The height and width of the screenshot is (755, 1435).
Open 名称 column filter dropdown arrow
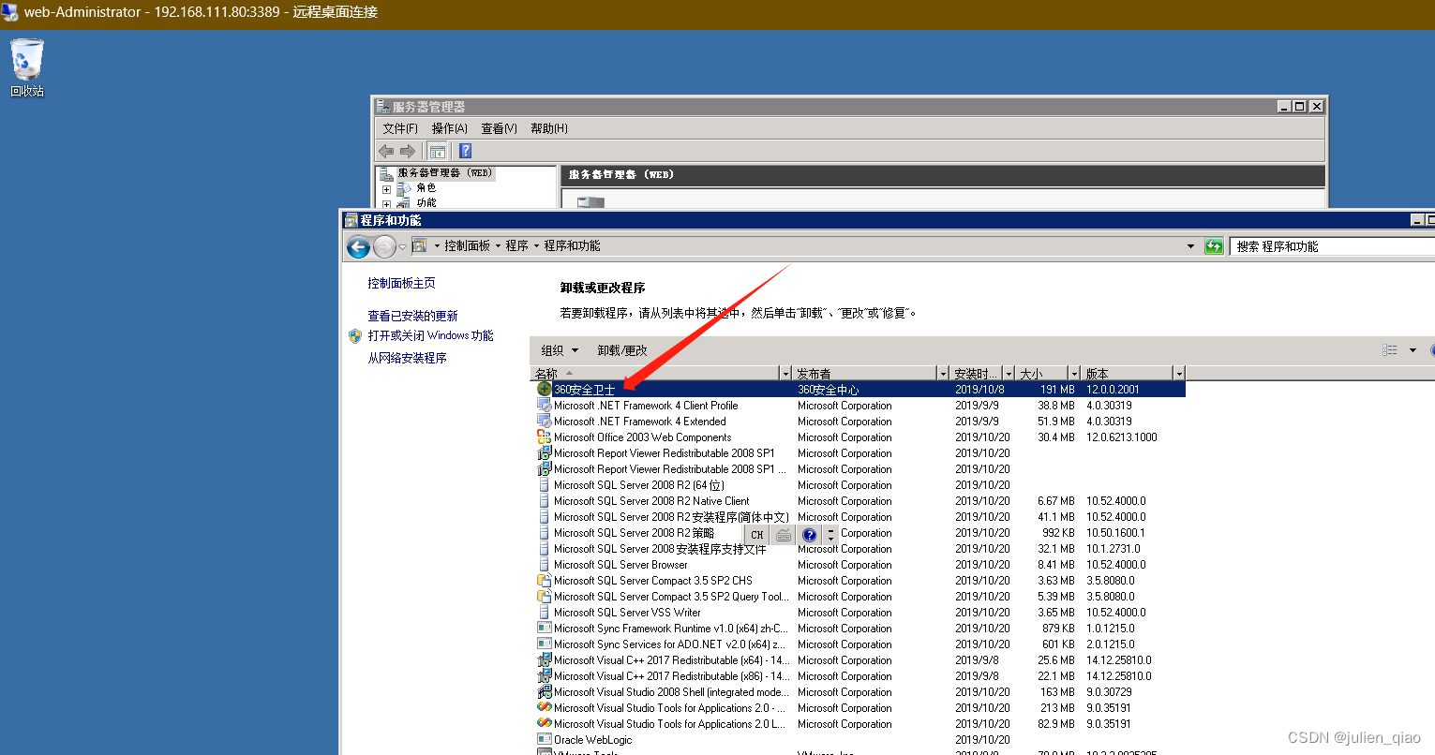pos(785,374)
